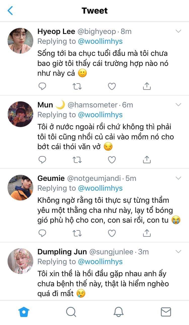Open @woollimhys link in Hyeop Lee's reply
The width and height of the screenshot is (189, 325).
point(100,41)
